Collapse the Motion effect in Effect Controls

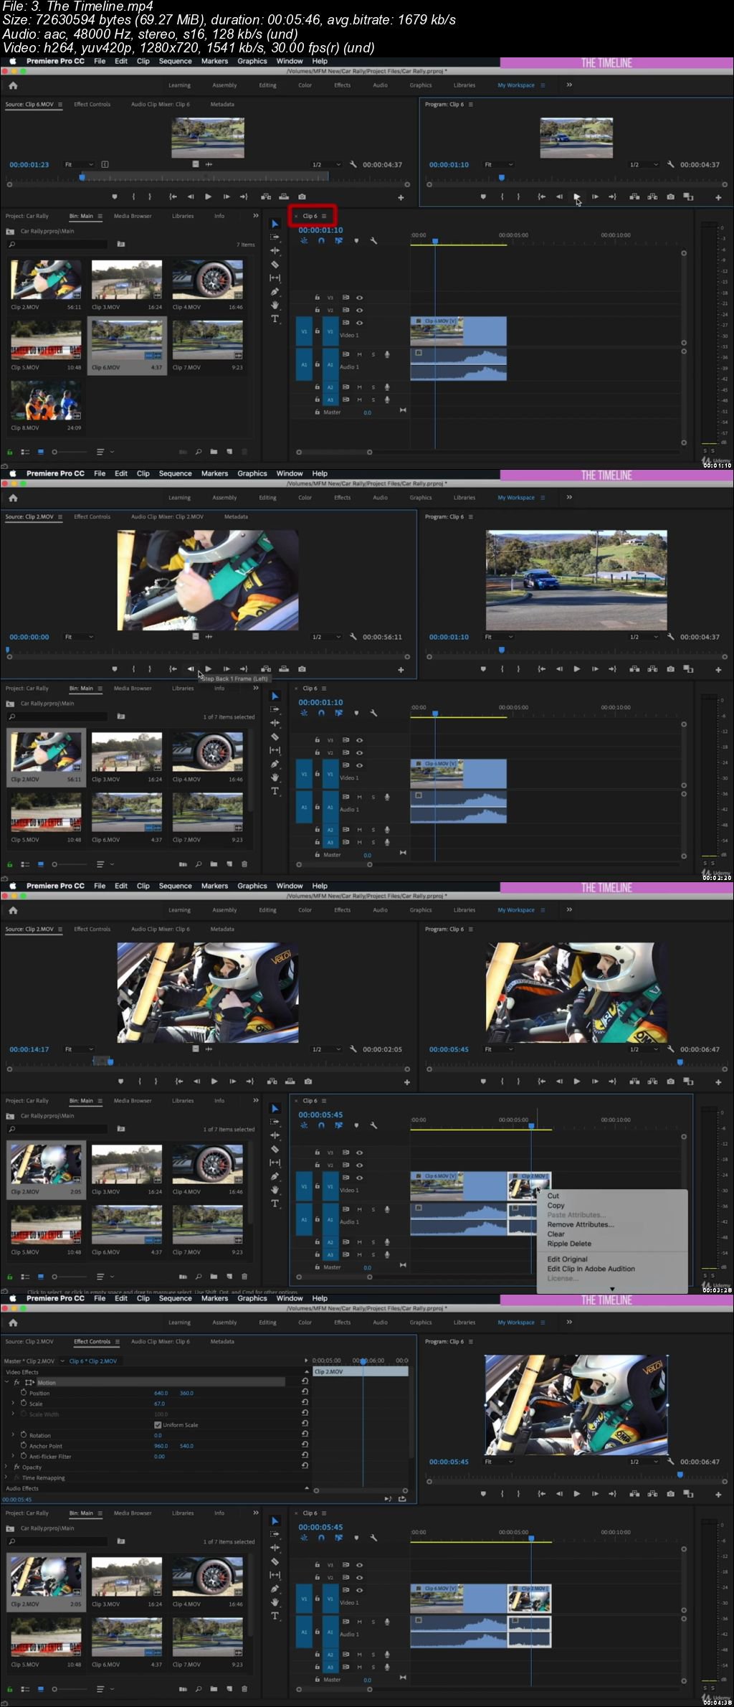click(x=6, y=1381)
